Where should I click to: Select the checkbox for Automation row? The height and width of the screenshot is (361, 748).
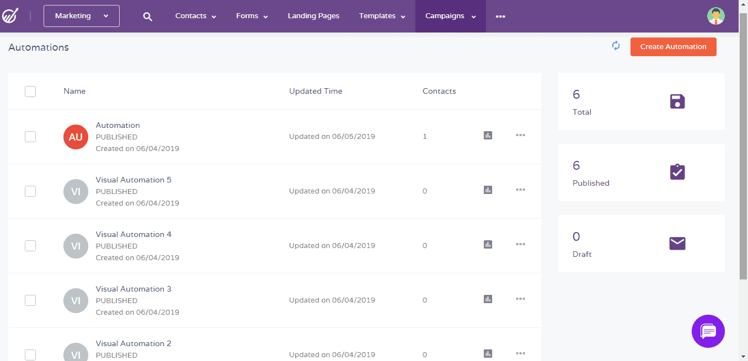tap(30, 136)
